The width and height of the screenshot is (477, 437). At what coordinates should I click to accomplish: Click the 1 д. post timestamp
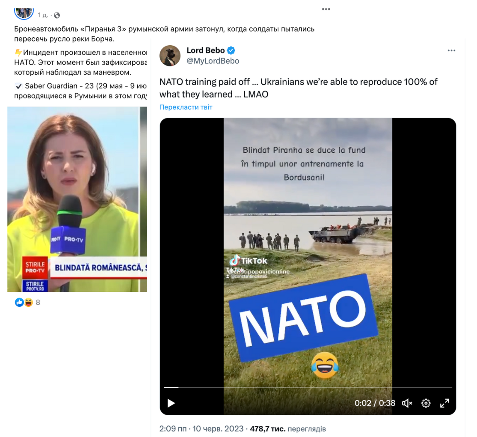pyautogui.click(x=43, y=15)
